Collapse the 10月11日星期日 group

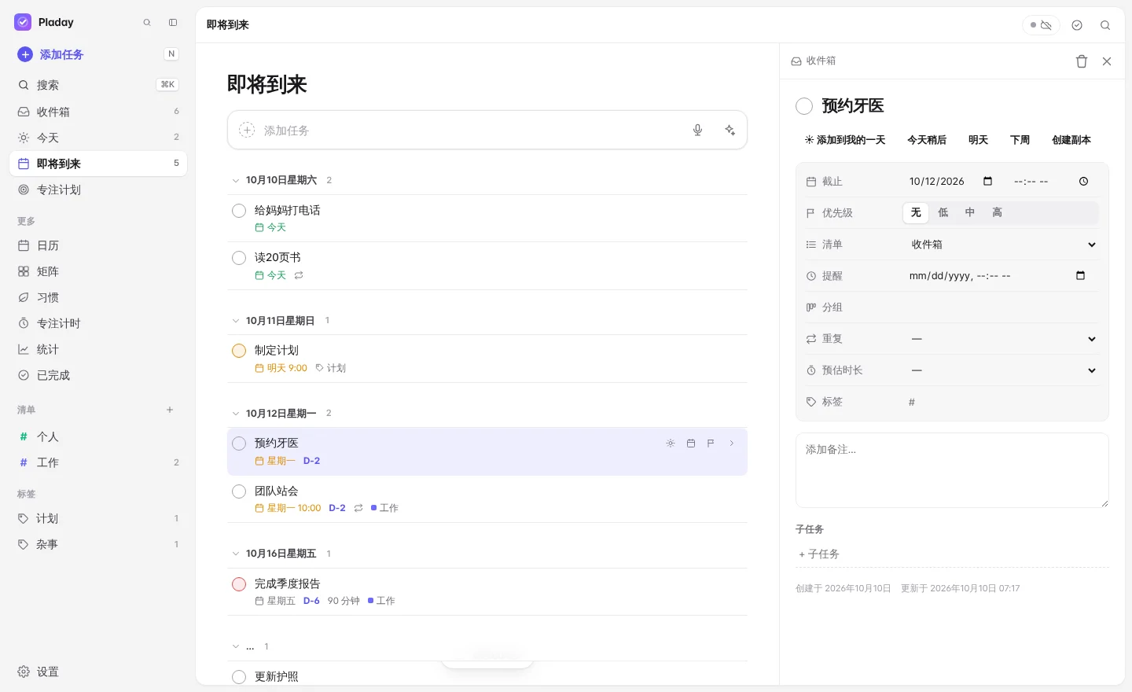point(235,321)
